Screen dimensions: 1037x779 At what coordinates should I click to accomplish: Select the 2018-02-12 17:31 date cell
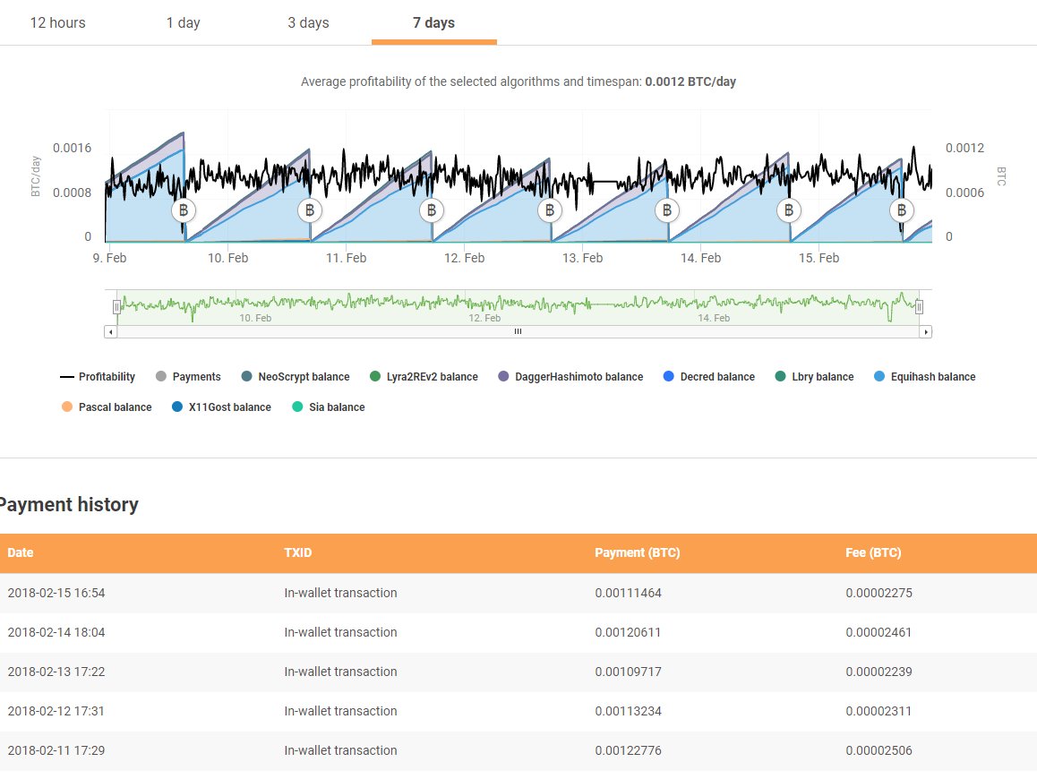pos(56,711)
